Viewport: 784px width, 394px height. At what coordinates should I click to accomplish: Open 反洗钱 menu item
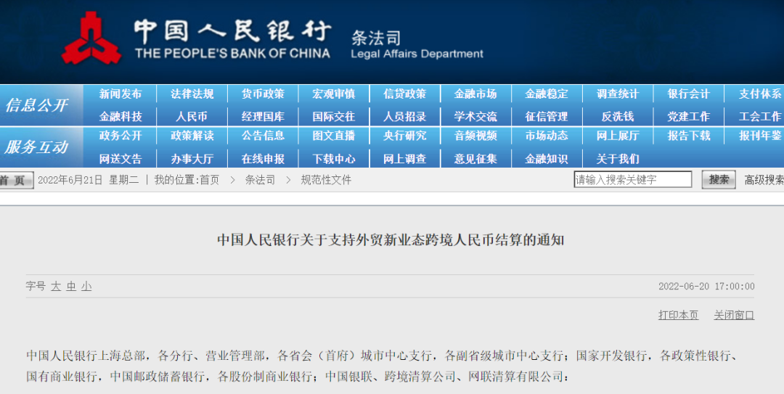click(618, 117)
